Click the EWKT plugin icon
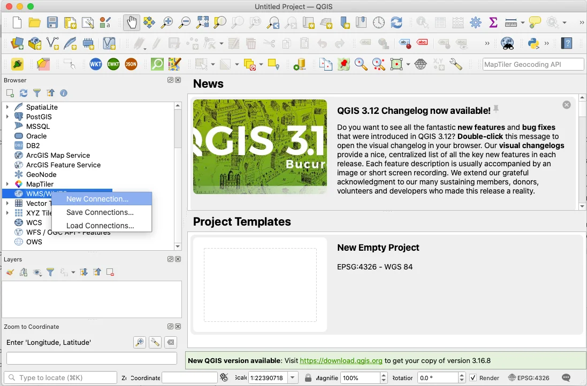 tap(113, 64)
